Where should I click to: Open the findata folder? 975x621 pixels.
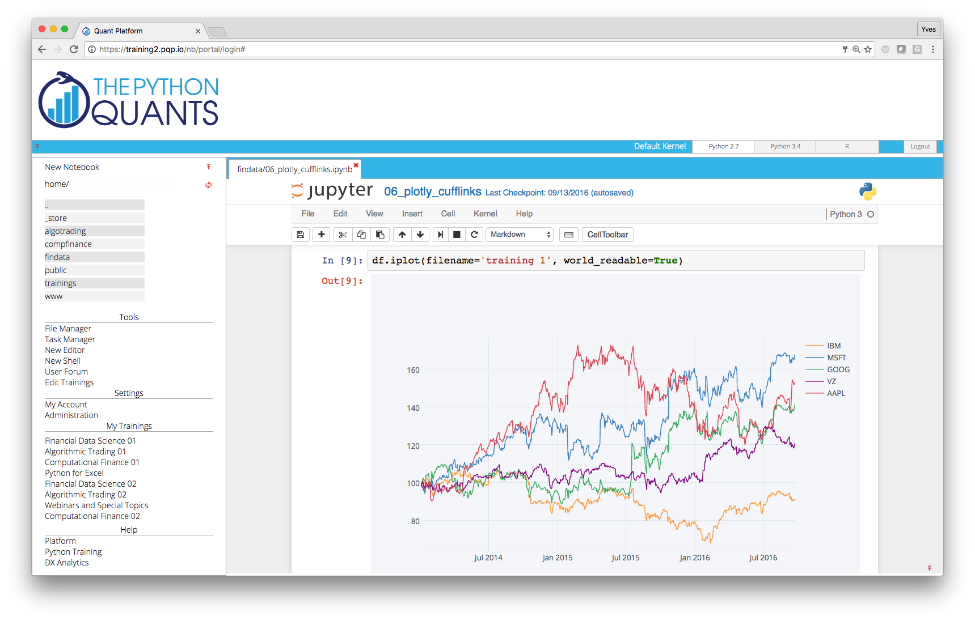(x=95, y=257)
